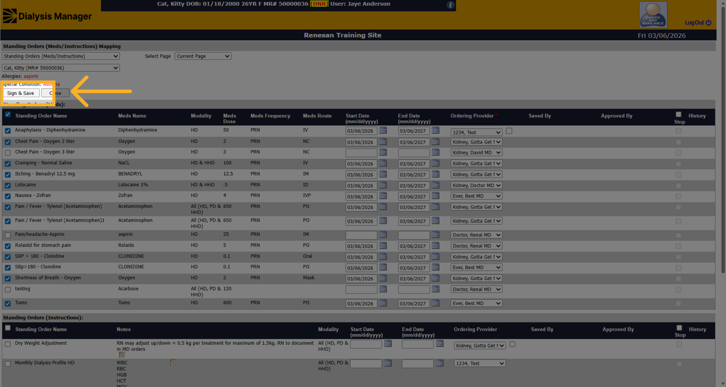Viewport: 726px width, 387px height.
Task: Open the Cat, Kitty patient dropdown
Action: point(61,68)
